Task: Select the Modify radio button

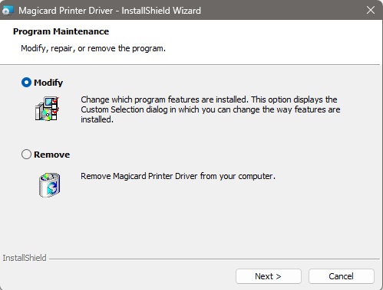Action: click(x=26, y=83)
